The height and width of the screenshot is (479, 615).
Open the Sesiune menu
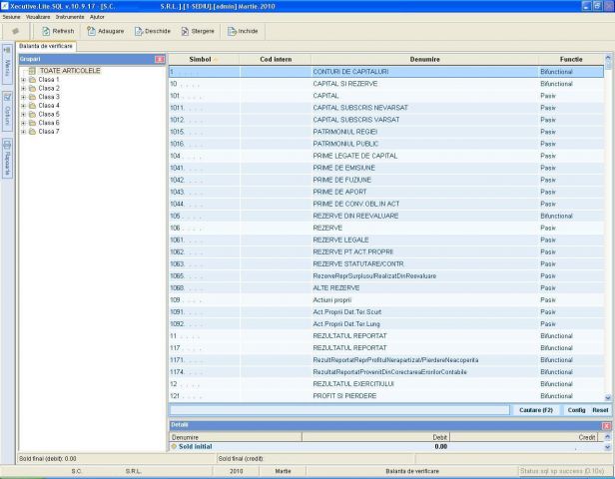click(11, 17)
